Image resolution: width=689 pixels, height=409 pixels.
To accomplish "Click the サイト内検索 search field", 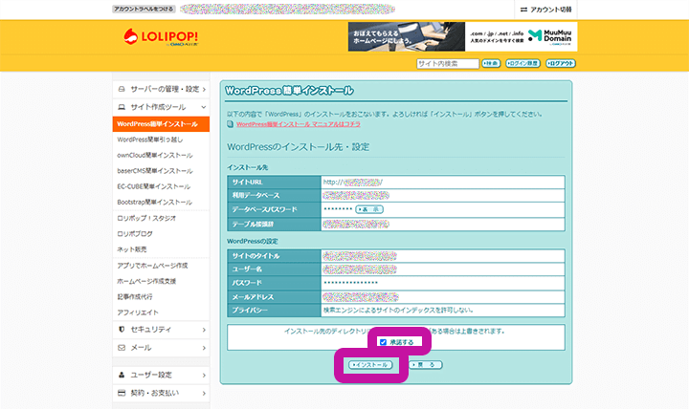I will (447, 64).
